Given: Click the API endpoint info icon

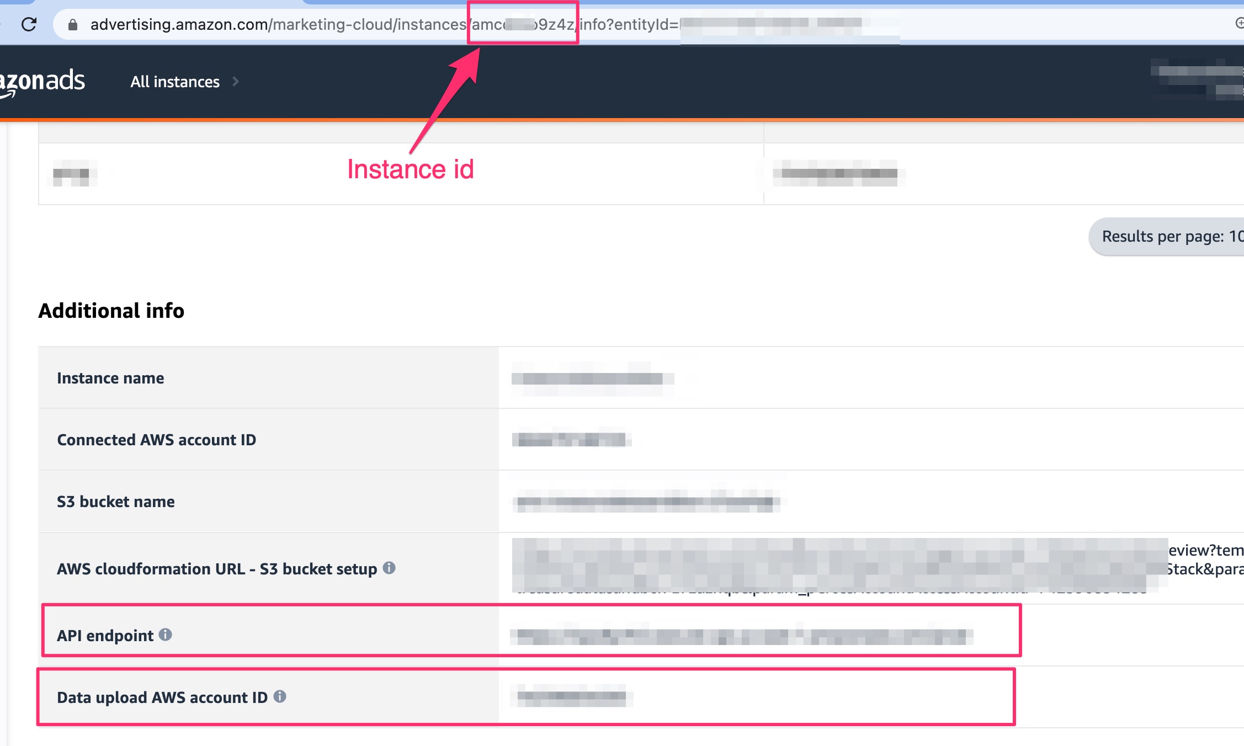Looking at the screenshot, I should coord(164,635).
